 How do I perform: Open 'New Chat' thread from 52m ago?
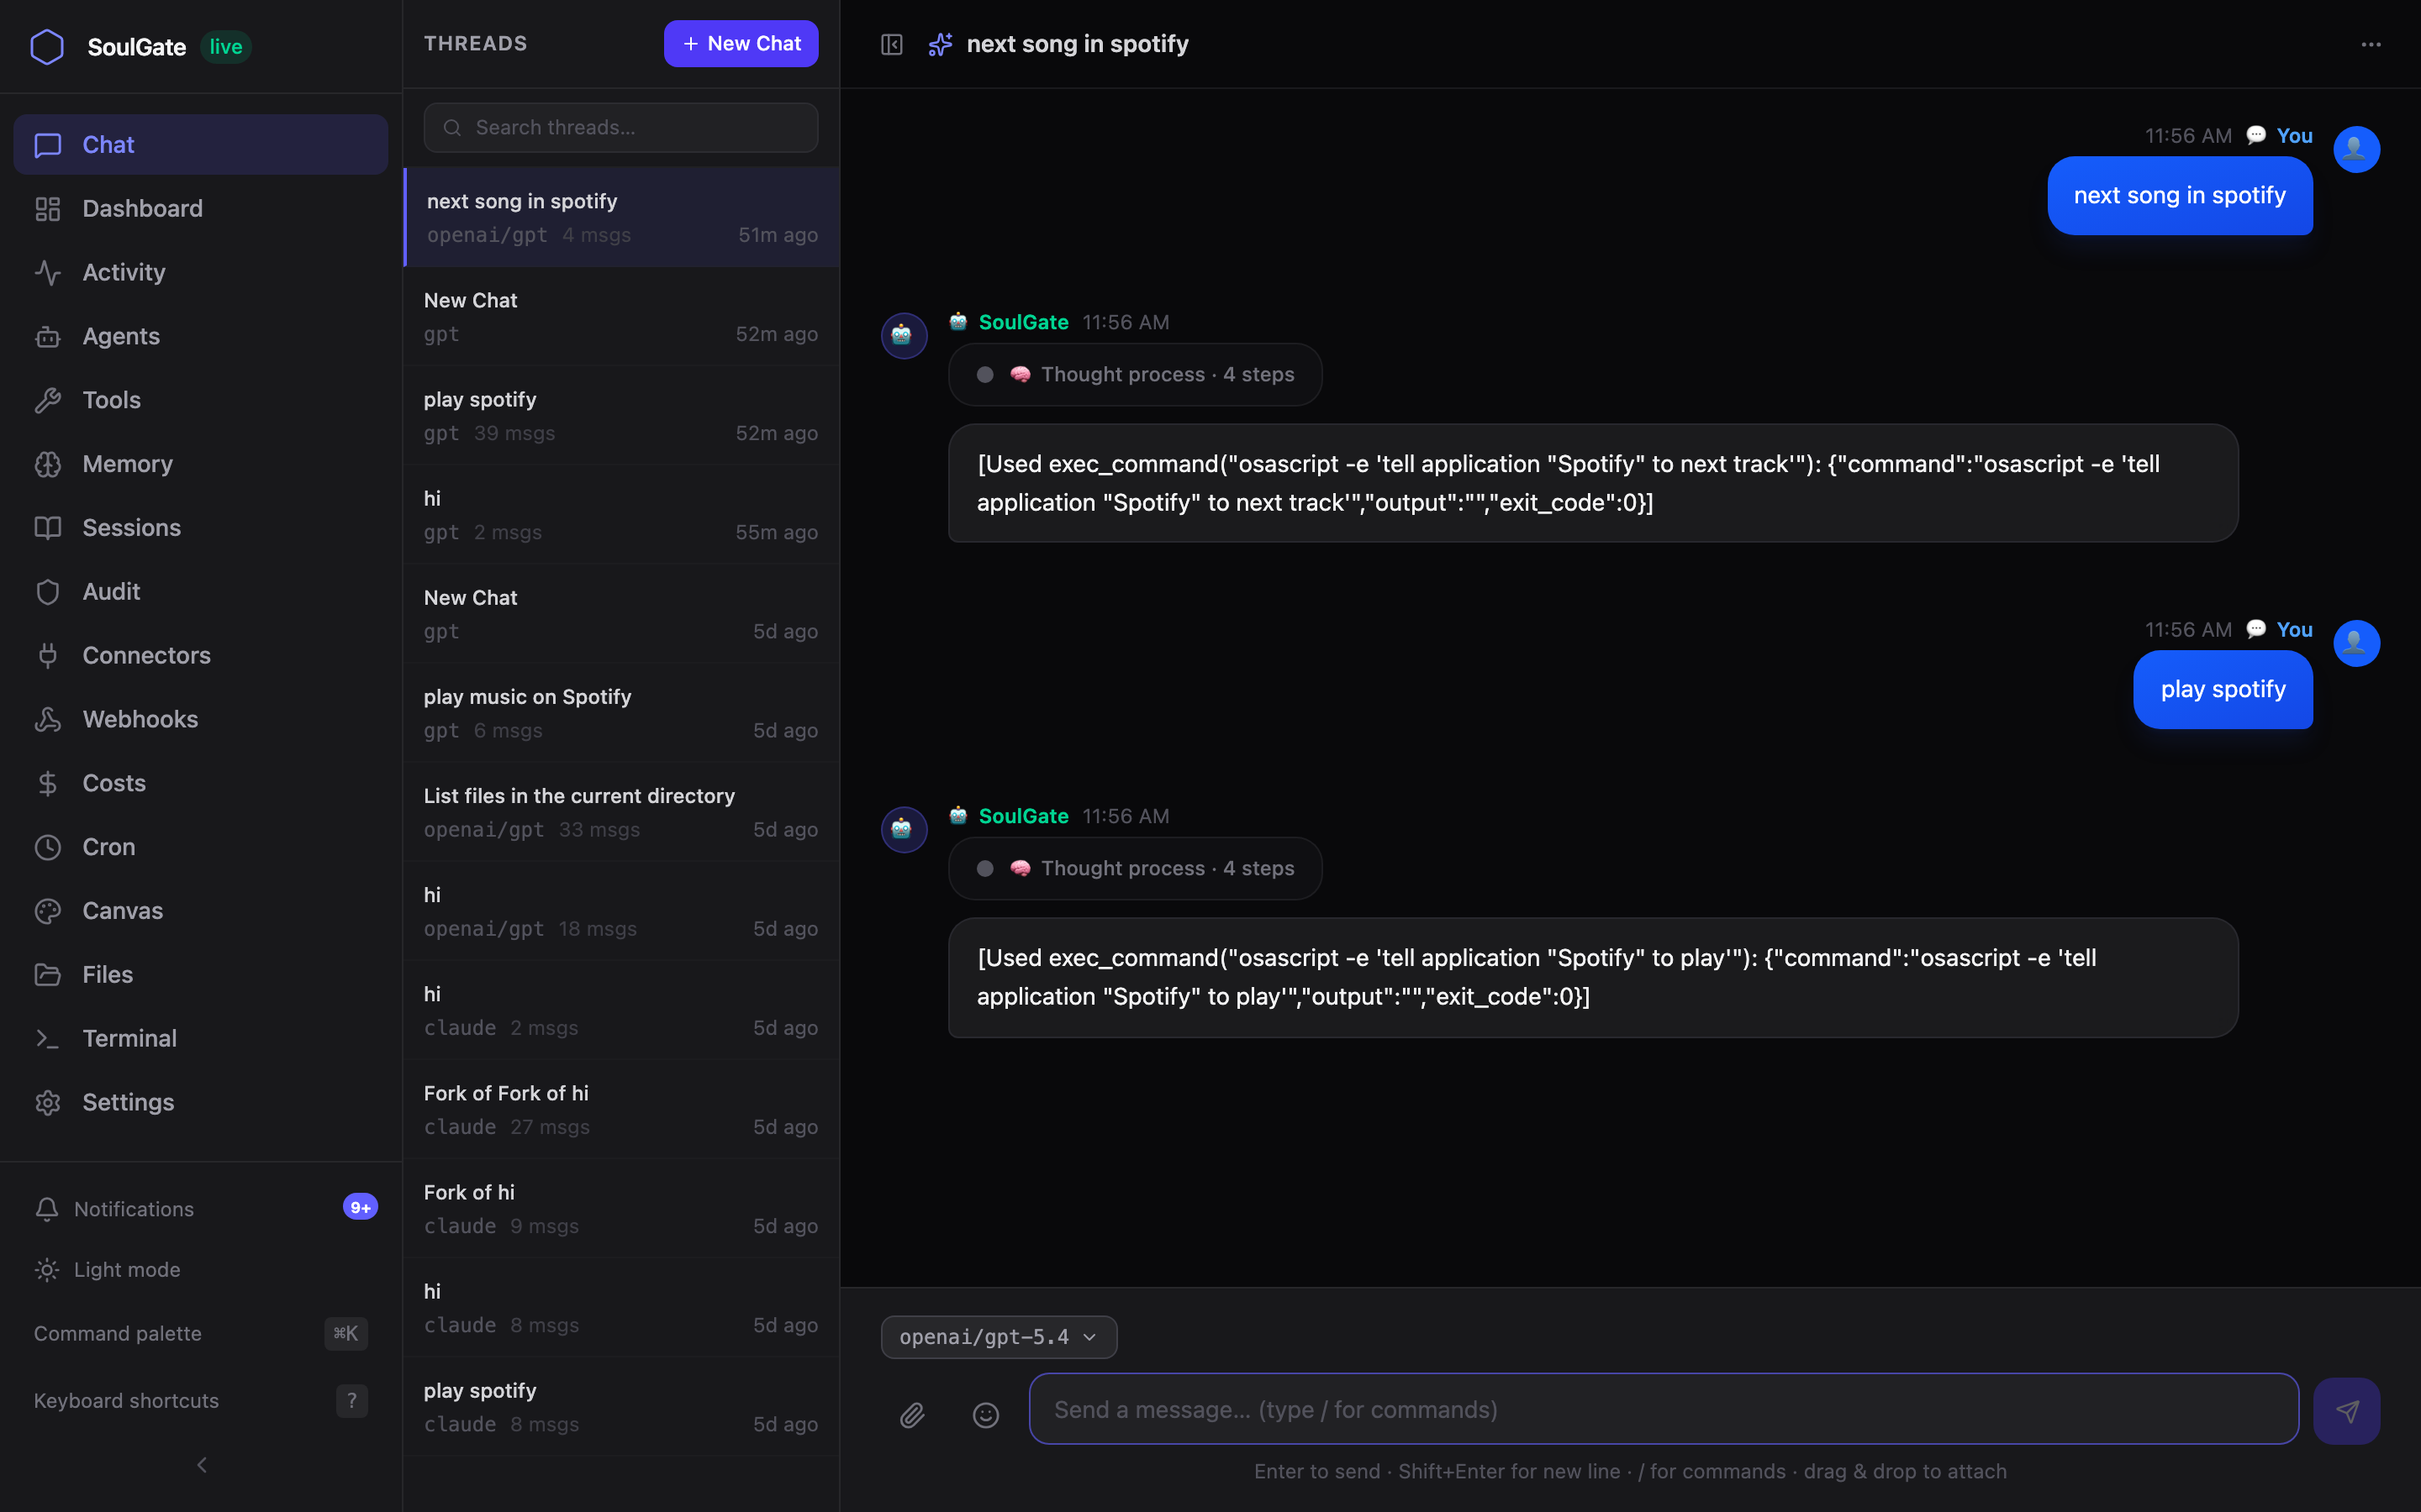[x=620, y=317]
